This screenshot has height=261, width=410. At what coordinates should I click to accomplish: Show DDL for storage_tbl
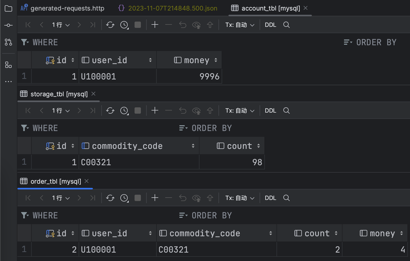270,111
